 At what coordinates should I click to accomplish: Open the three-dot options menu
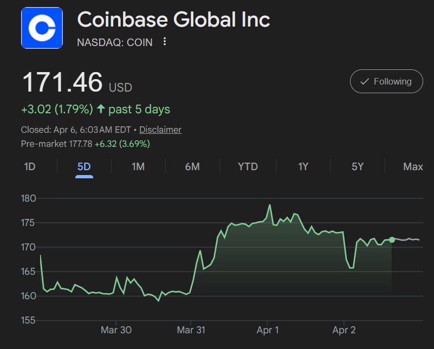point(164,42)
